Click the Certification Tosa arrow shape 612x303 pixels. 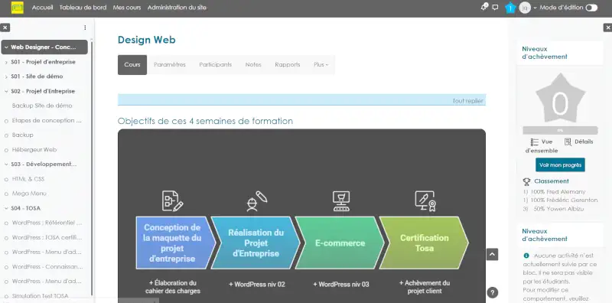click(x=424, y=243)
